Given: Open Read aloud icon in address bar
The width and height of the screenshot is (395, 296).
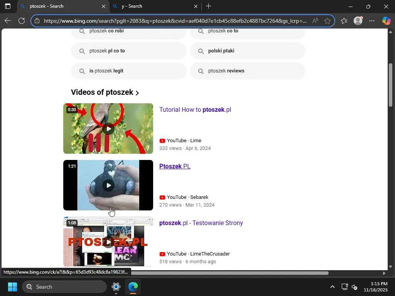Looking at the screenshot, I should tap(315, 21).
